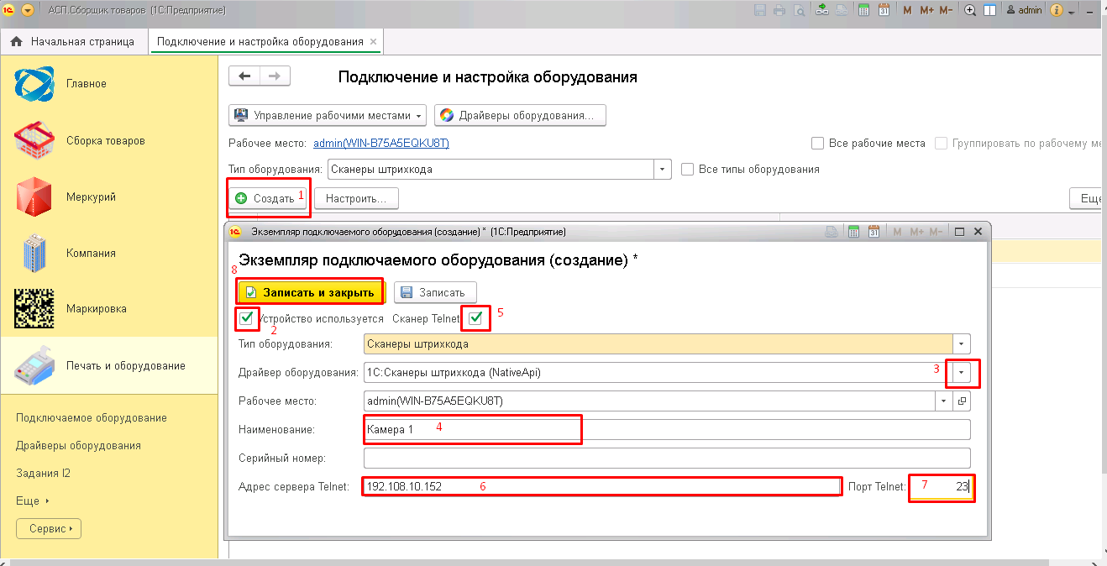This screenshot has width=1107, height=566.
Task: Switch to the Начальная страница tab
Action: pos(73,41)
